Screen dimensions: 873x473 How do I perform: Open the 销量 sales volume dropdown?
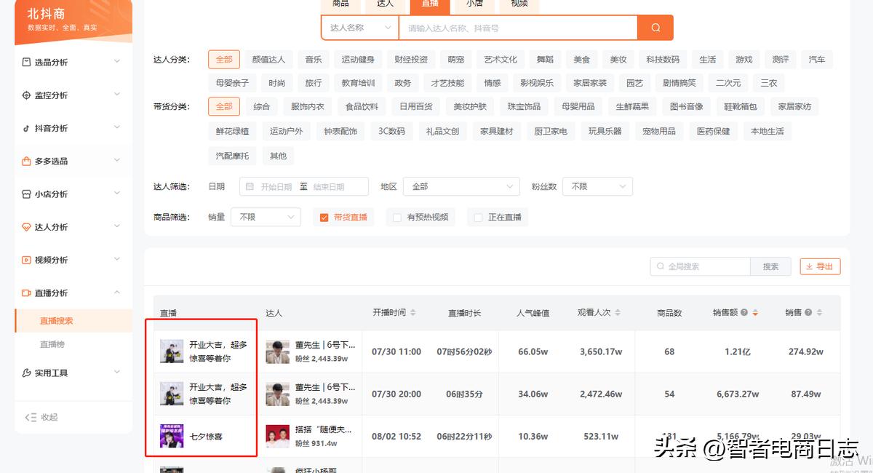tap(266, 217)
